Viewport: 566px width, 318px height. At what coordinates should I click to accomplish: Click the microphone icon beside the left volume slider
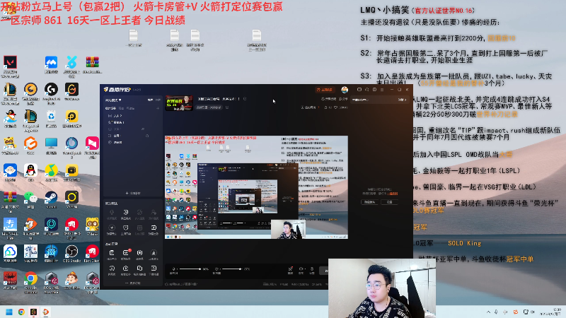coord(173,269)
